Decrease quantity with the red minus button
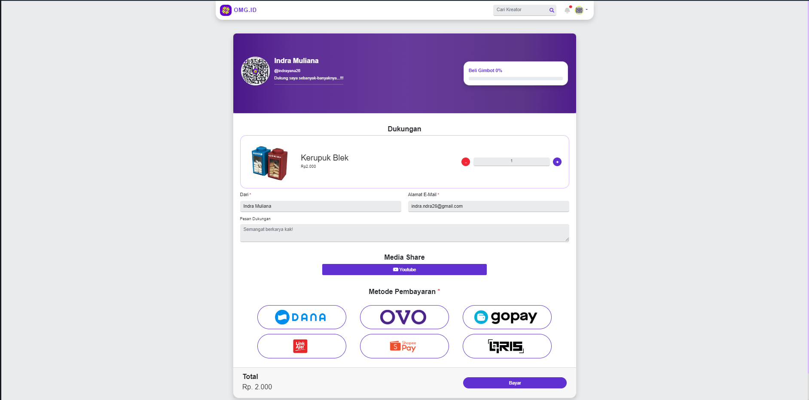The image size is (809, 400). [466, 162]
